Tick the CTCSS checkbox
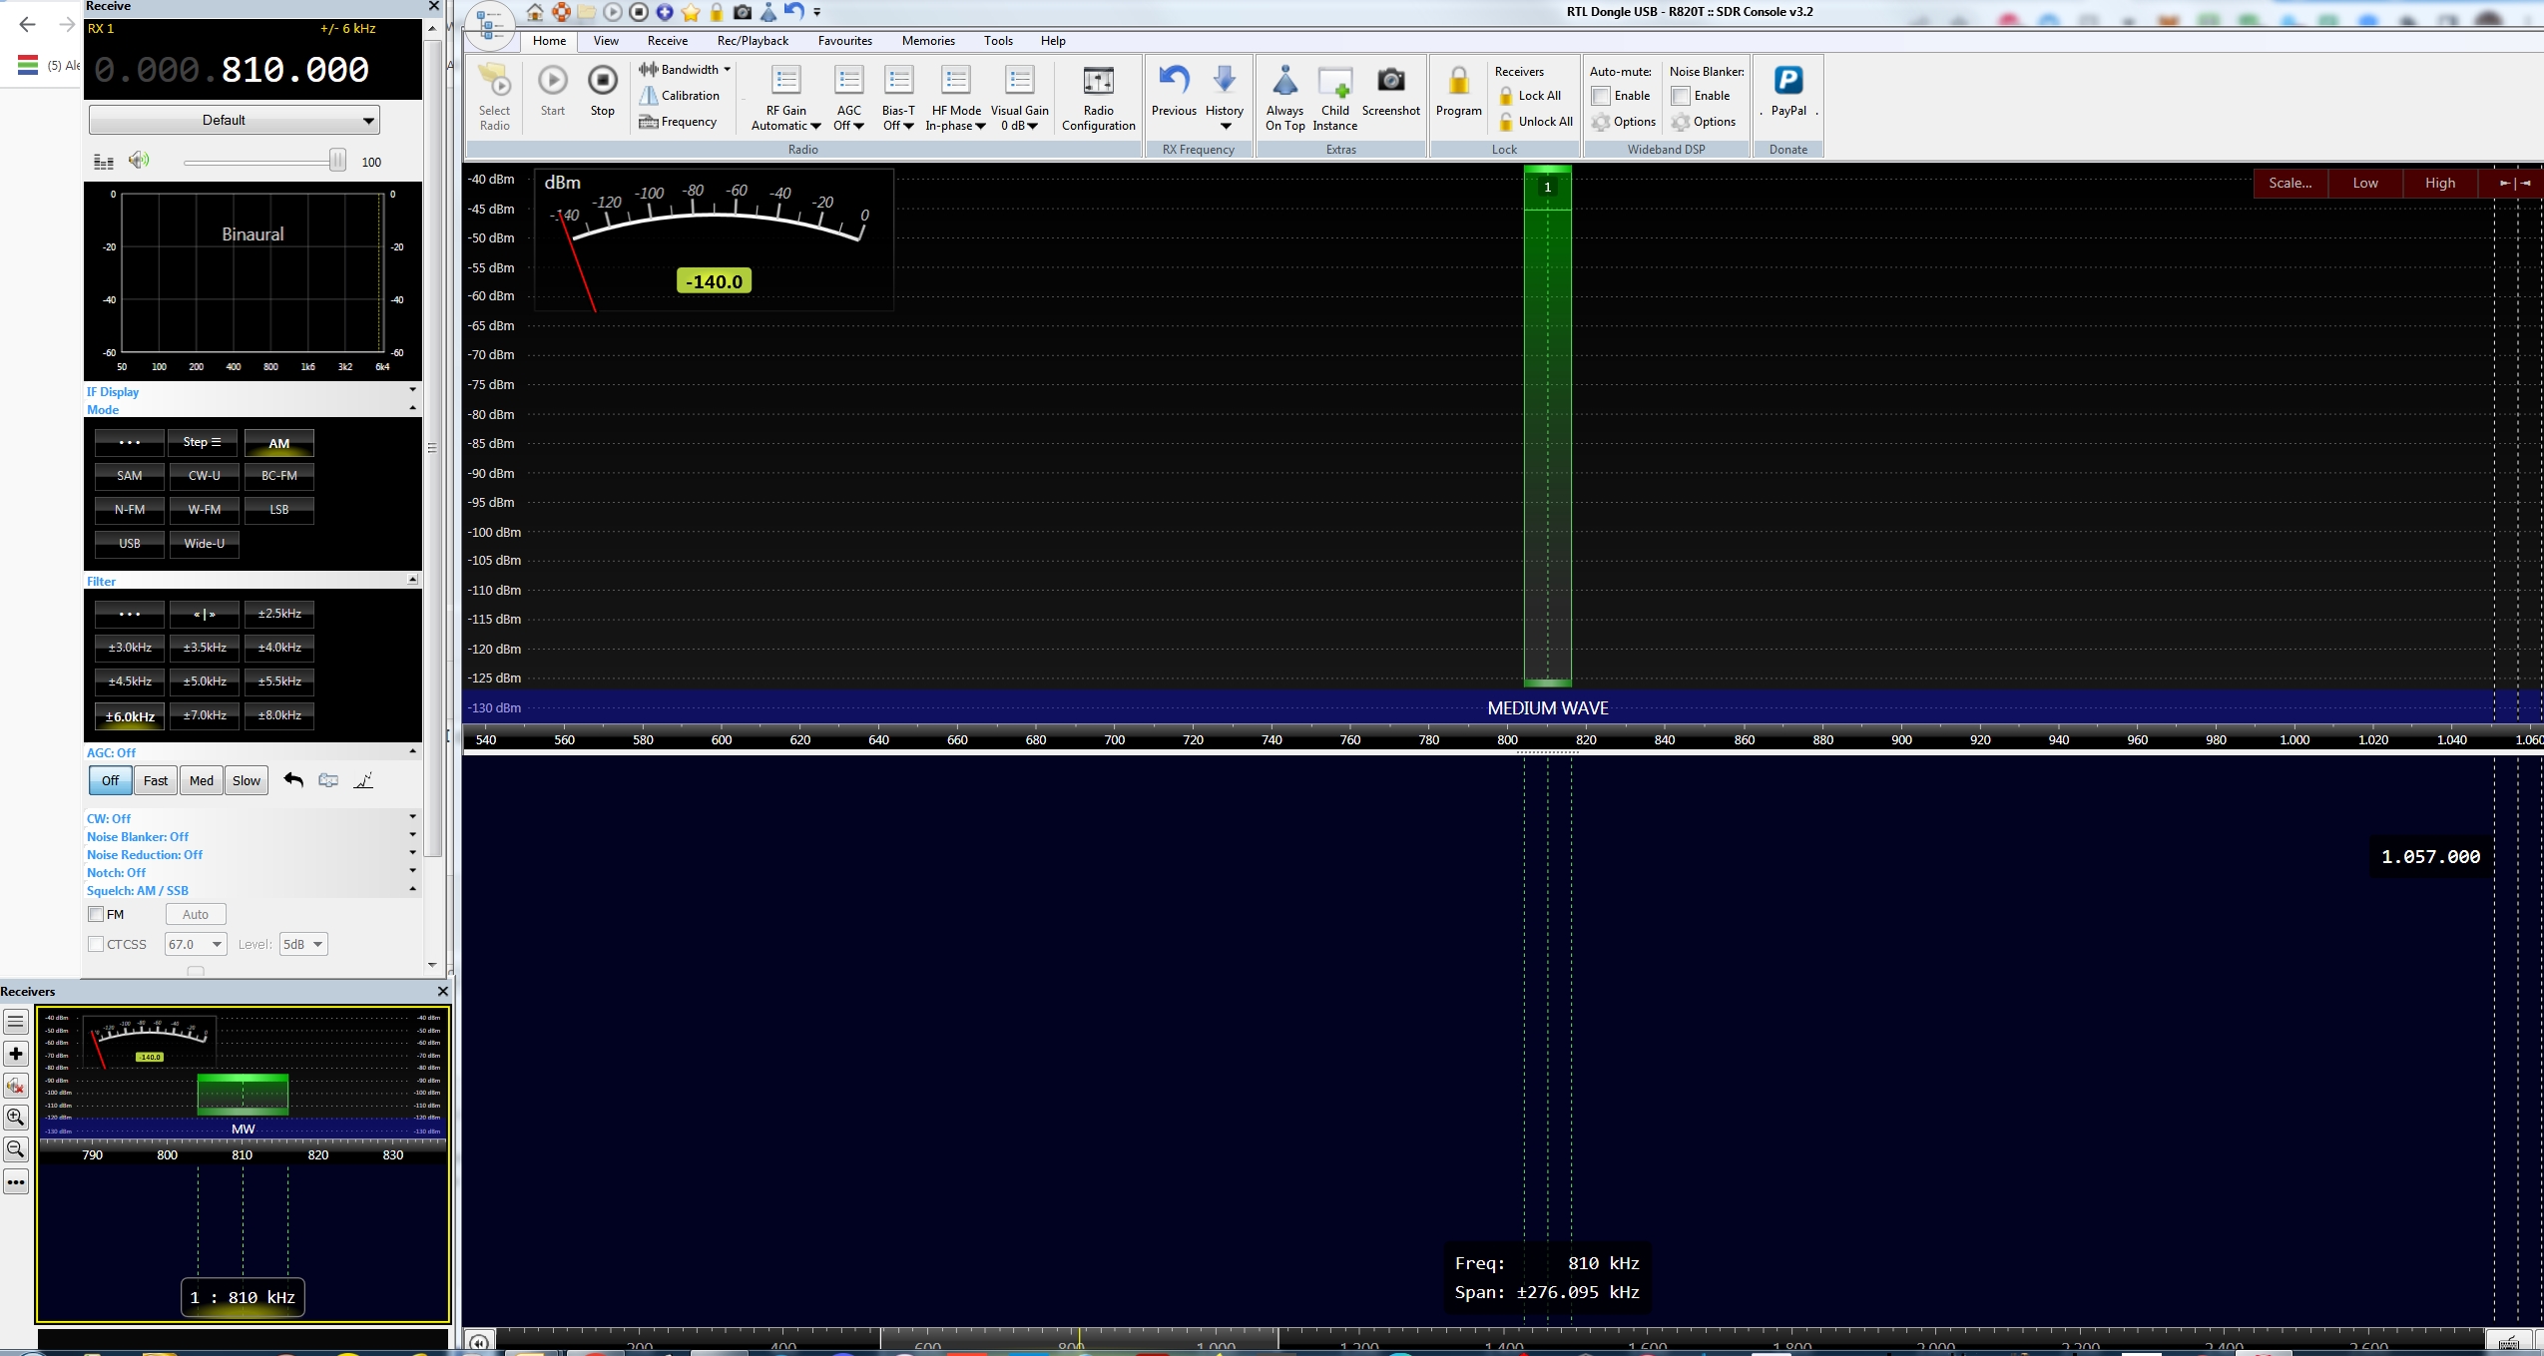 tap(97, 944)
